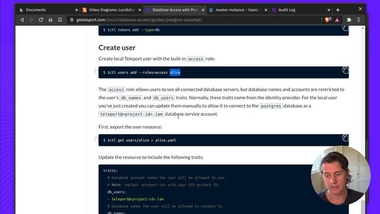
Task: Copy the tctl users add command
Action: coord(345,70)
